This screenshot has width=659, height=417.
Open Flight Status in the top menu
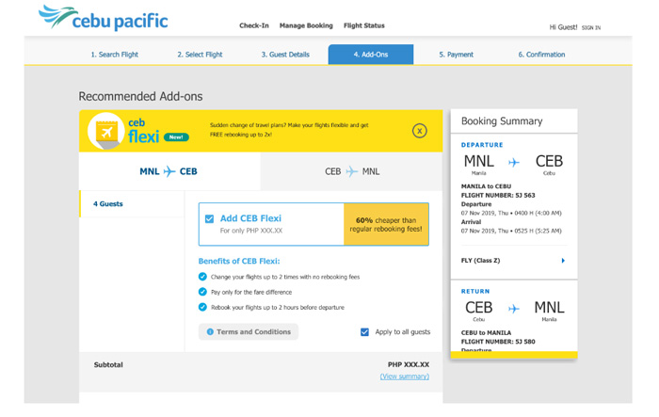click(364, 25)
